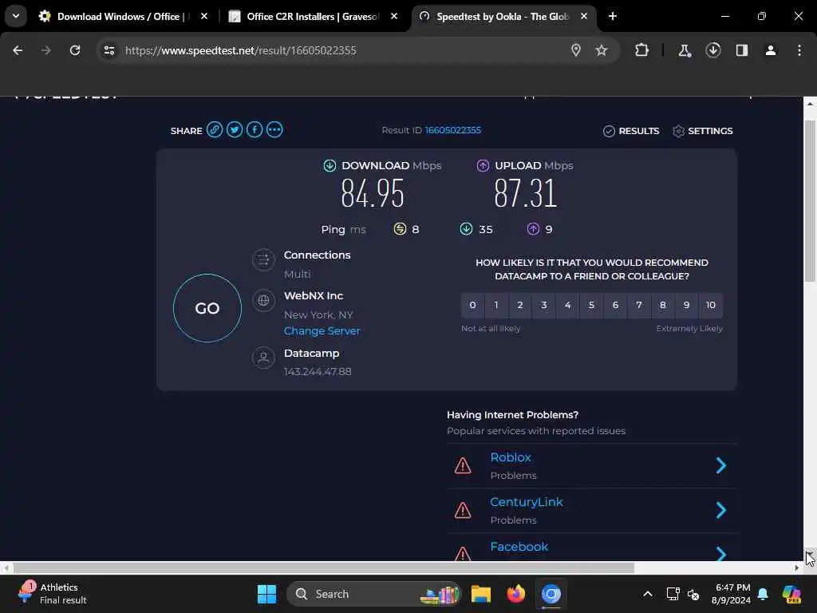Open the browser profile icon
Image resolution: width=817 pixels, height=613 pixels.
[770, 50]
